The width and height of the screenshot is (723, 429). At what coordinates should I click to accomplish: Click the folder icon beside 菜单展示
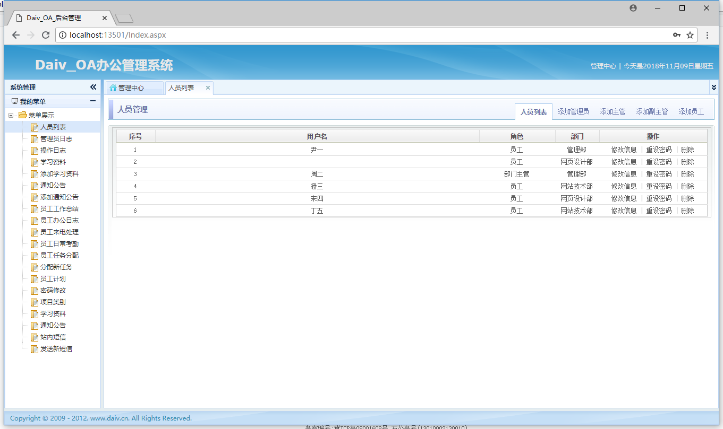(22, 115)
